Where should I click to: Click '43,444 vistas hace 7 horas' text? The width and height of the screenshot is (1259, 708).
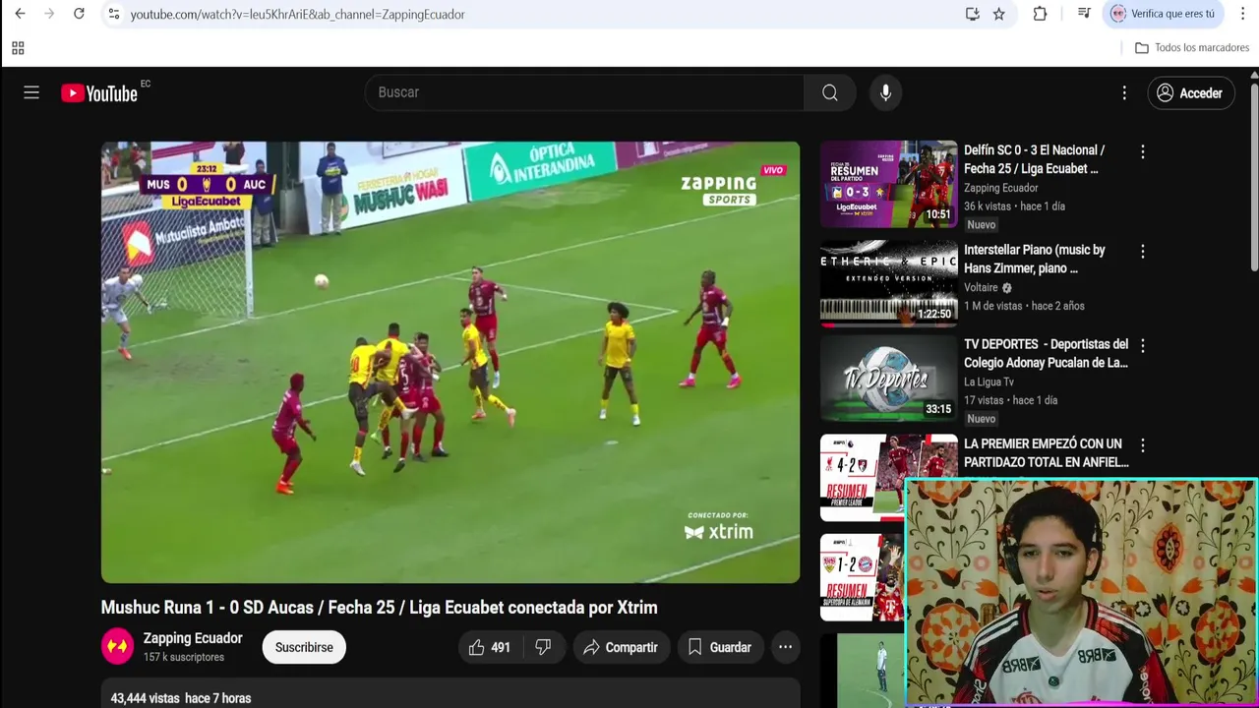(181, 698)
